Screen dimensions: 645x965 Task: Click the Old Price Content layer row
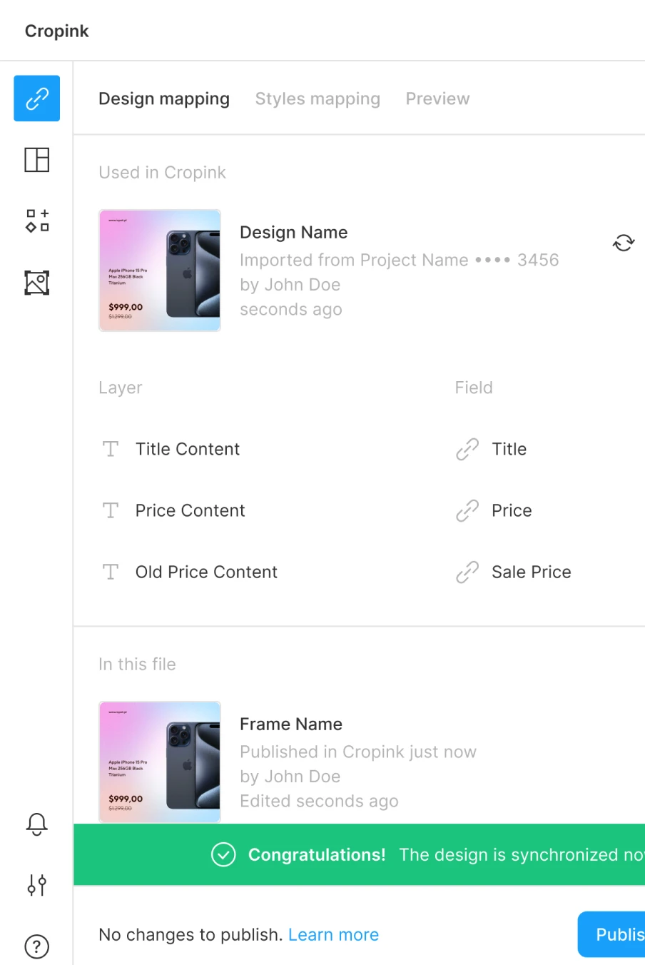click(205, 572)
